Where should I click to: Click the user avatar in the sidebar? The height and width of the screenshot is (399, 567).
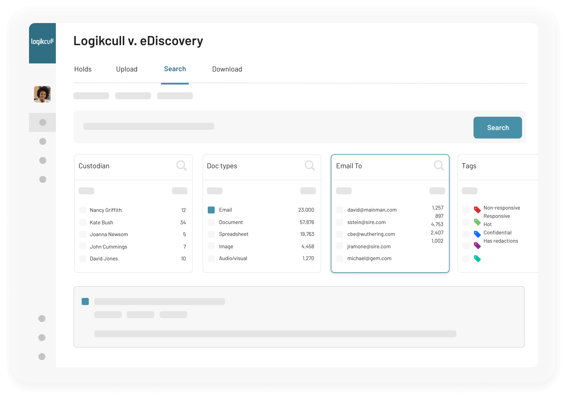coord(42,94)
